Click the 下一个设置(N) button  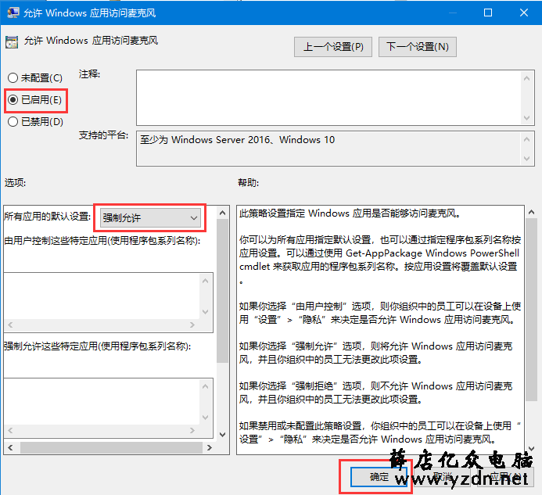coord(417,47)
